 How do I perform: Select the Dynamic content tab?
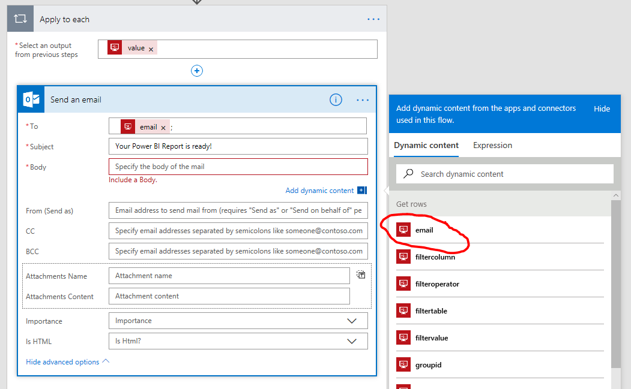(426, 145)
